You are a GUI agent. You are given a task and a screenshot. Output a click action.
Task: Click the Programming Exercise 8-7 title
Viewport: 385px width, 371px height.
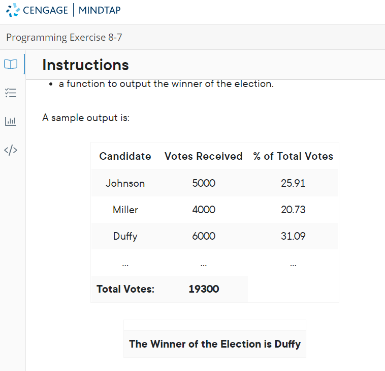click(64, 37)
